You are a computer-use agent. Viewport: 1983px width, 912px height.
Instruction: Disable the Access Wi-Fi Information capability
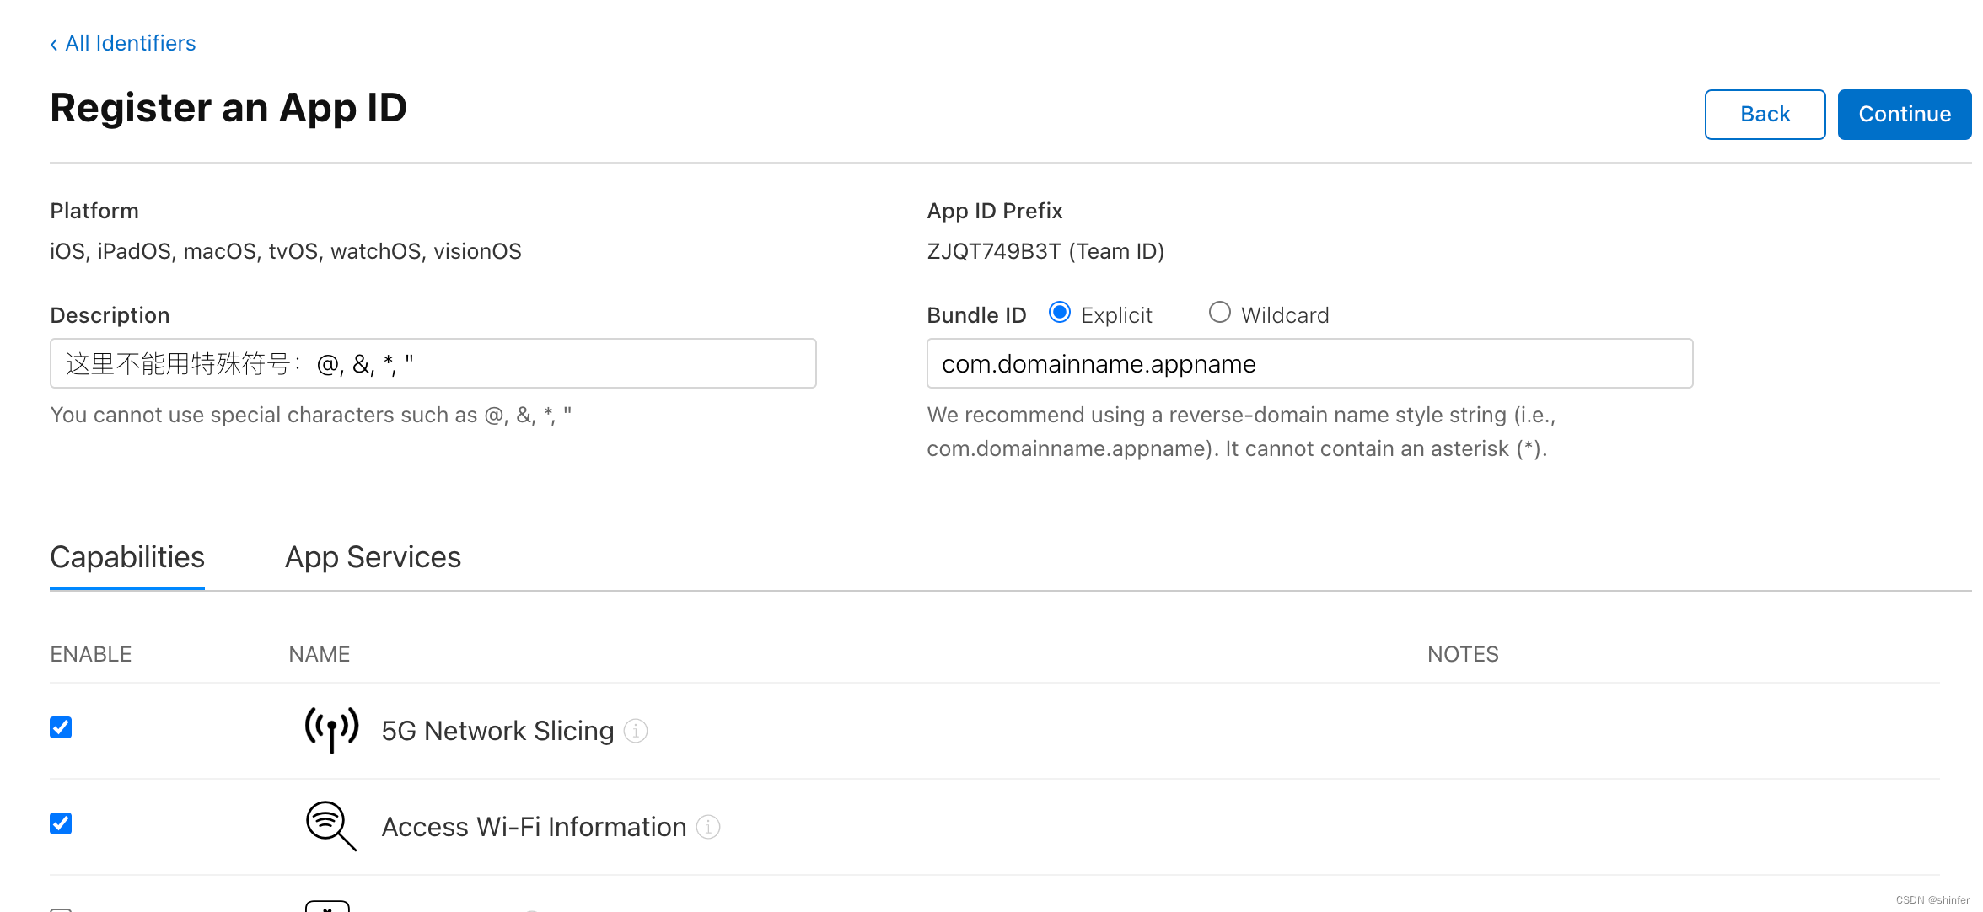click(60, 823)
